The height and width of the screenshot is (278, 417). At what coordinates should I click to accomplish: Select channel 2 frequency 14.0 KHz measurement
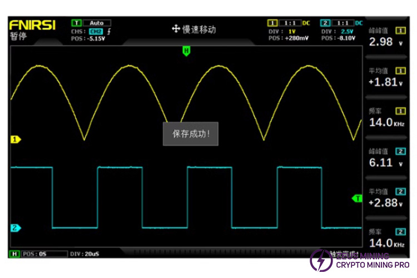pos(386,242)
